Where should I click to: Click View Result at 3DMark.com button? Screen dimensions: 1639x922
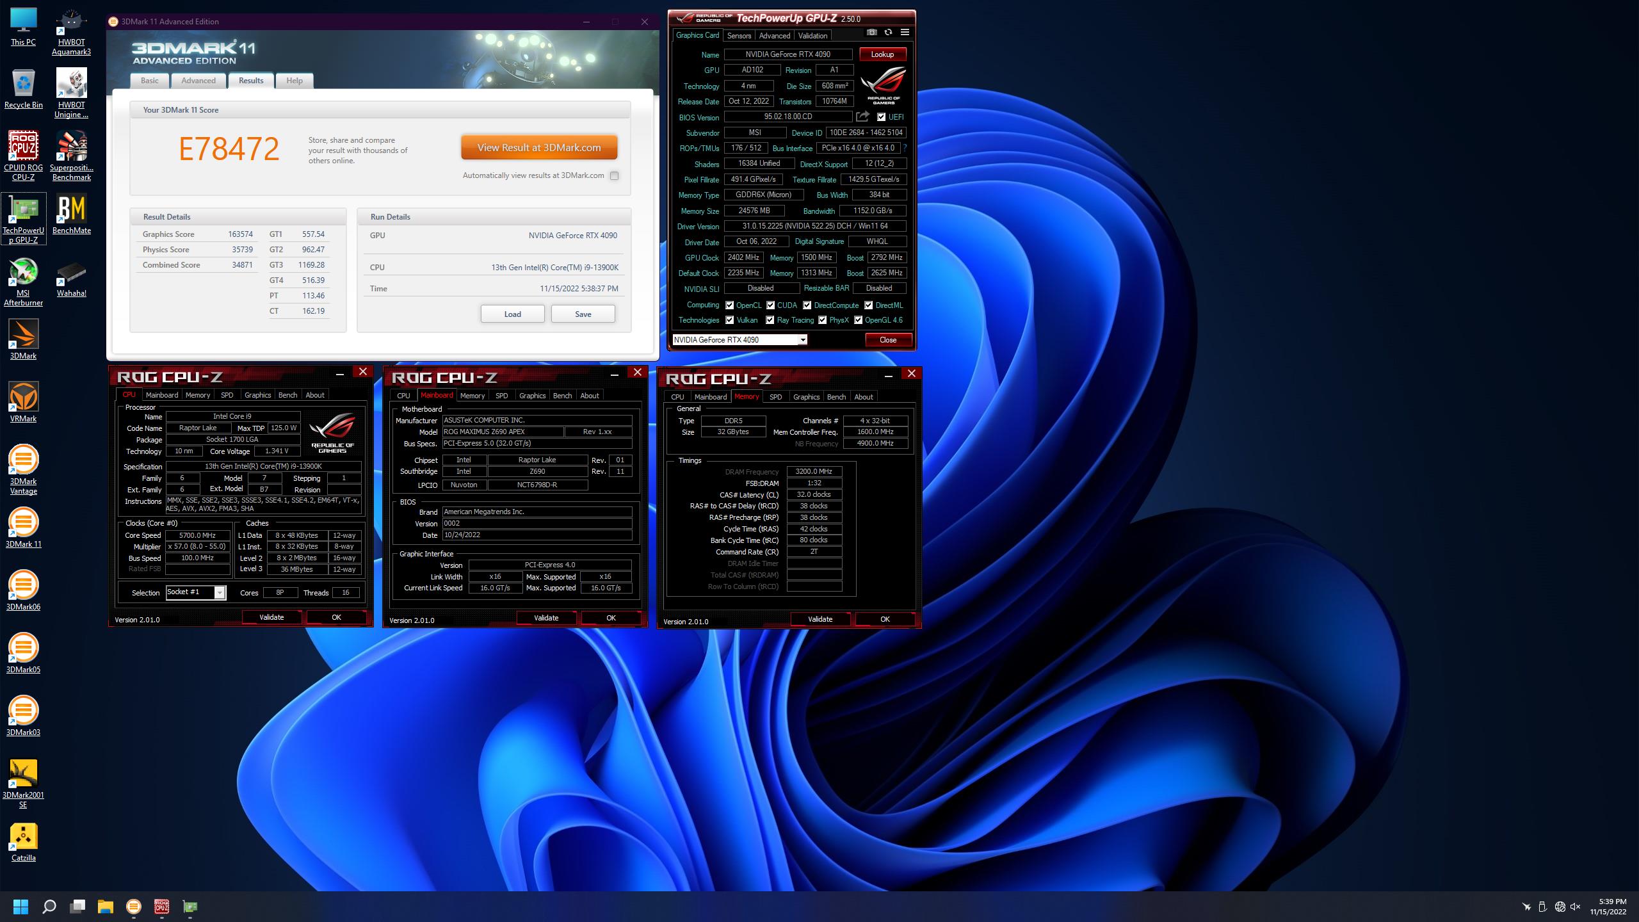(539, 147)
